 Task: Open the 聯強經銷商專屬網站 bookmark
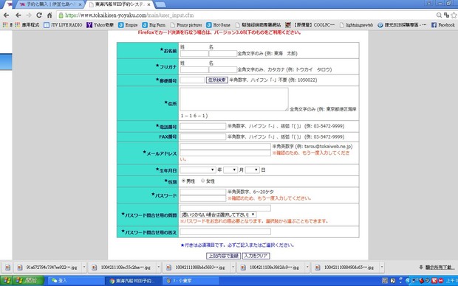coord(259,25)
